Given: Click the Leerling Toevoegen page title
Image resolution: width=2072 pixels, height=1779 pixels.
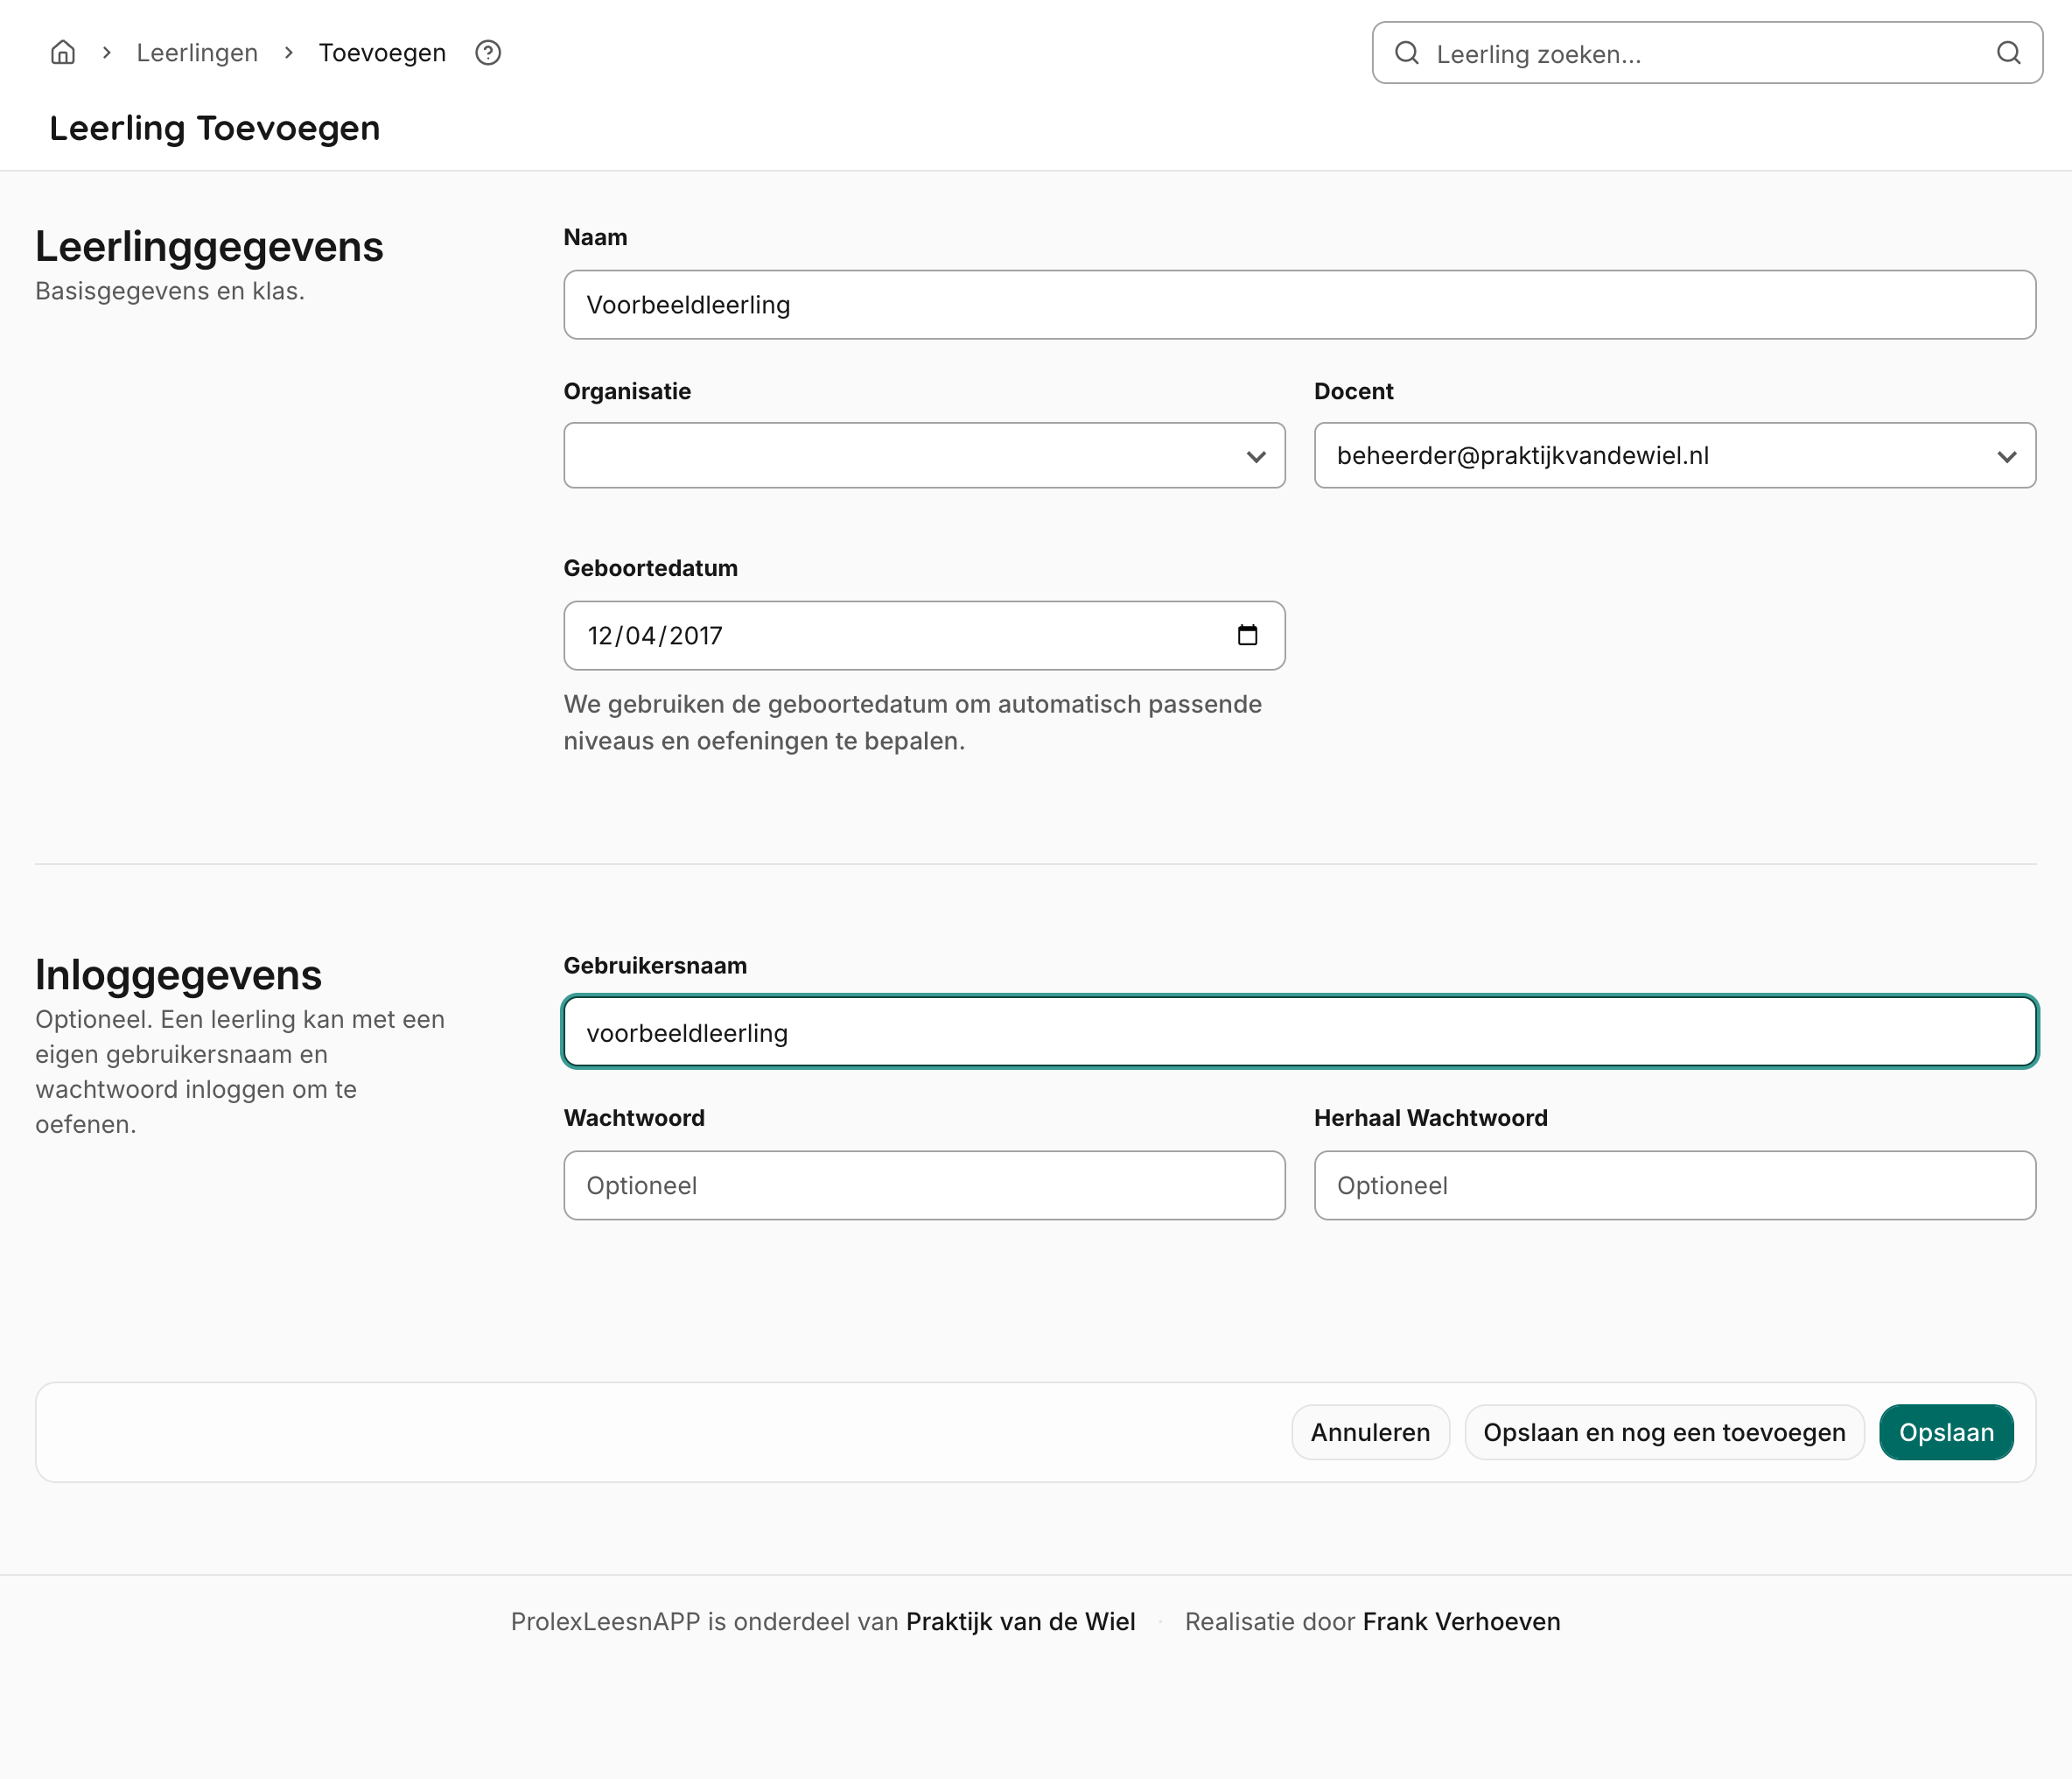Looking at the screenshot, I should pos(215,128).
